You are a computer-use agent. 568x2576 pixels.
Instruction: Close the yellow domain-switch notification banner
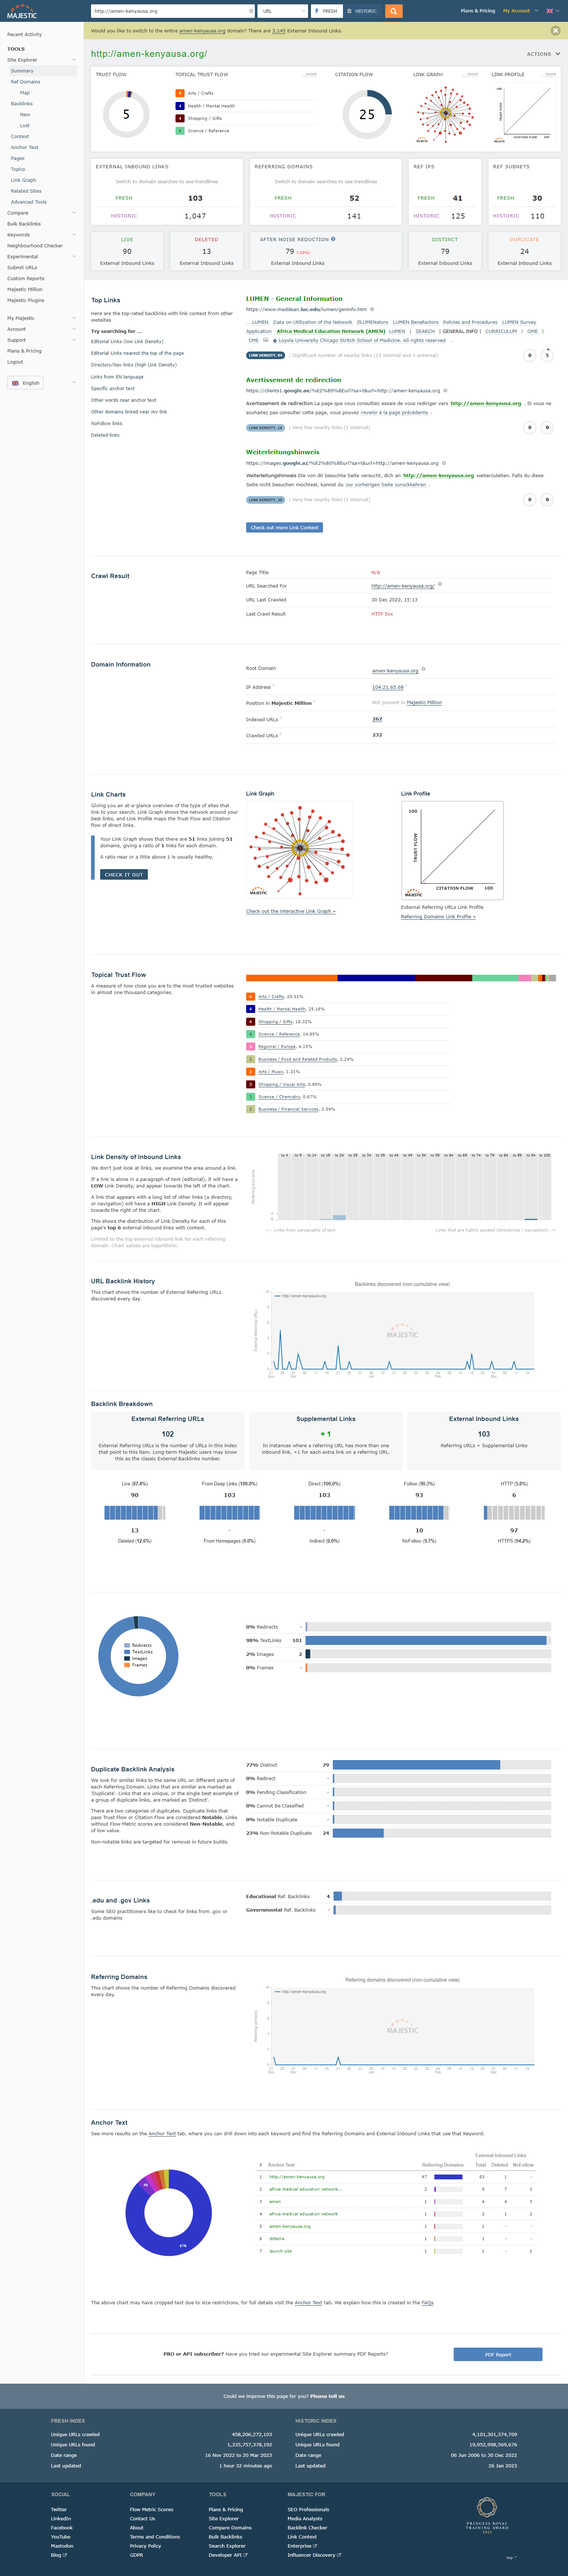(x=555, y=30)
